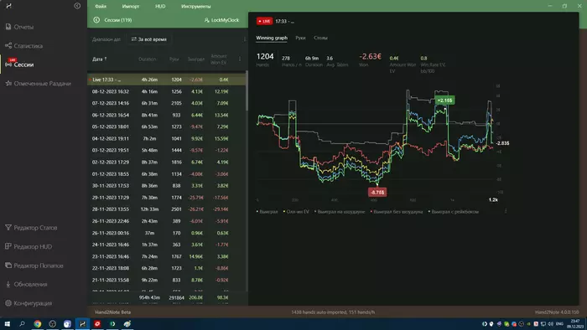Open the Статистика section
The width and height of the screenshot is (587, 330).
24,45
